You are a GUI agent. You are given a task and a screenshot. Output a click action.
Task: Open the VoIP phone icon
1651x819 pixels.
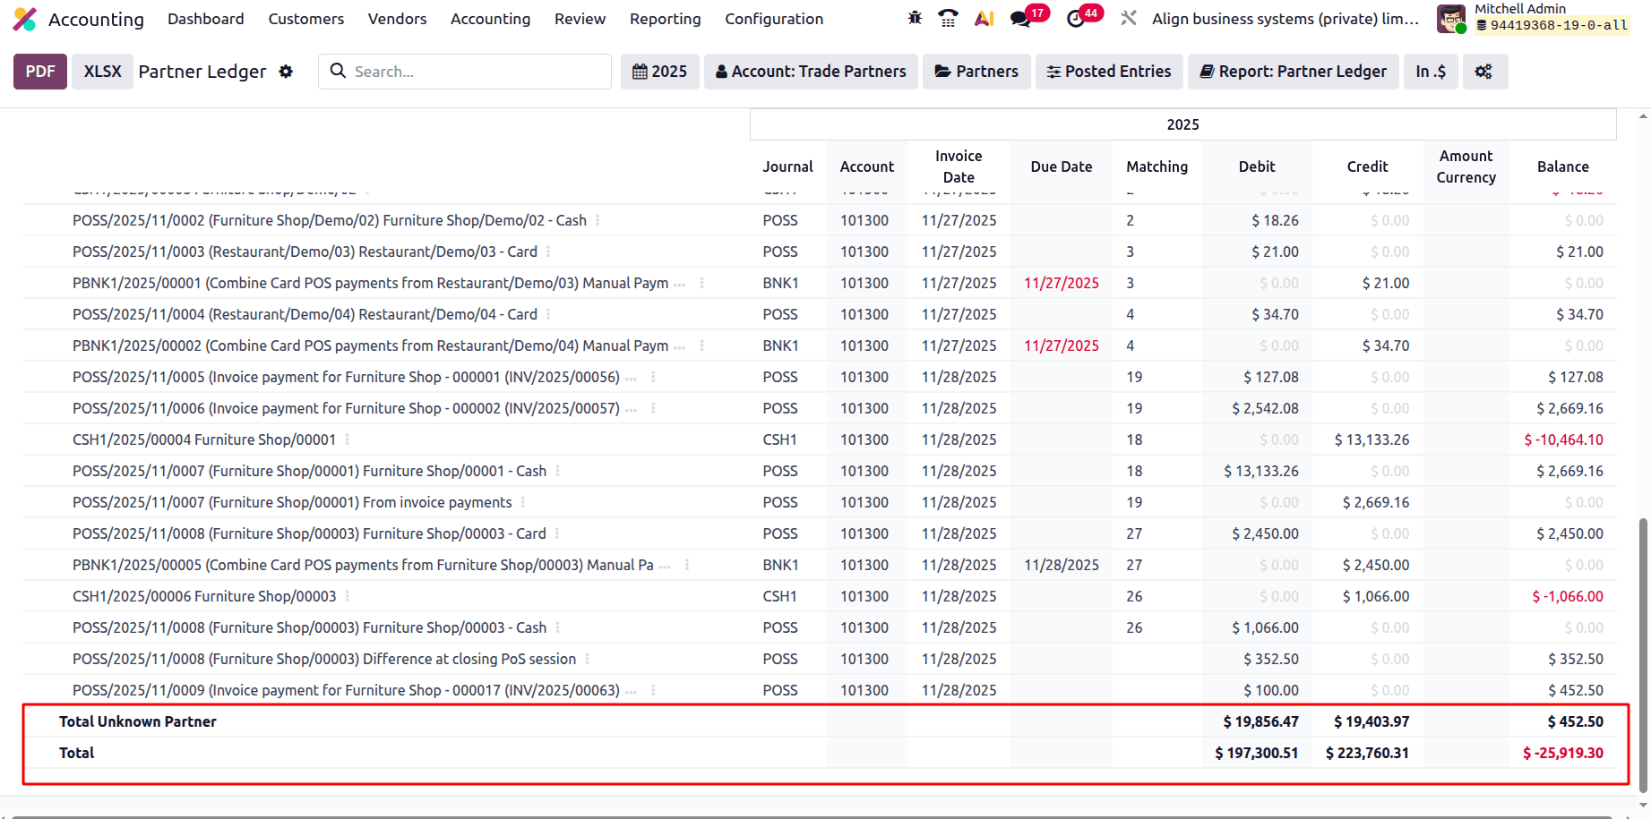[x=948, y=18]
